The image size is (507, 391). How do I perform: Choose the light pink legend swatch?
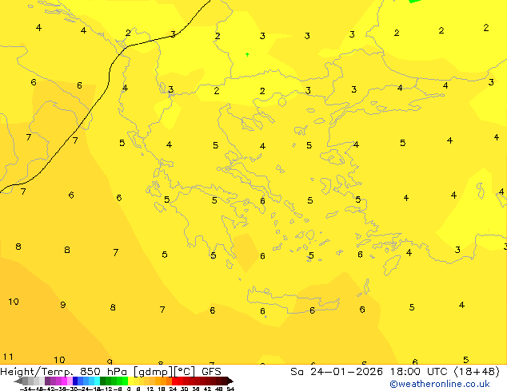click(70, 381)
